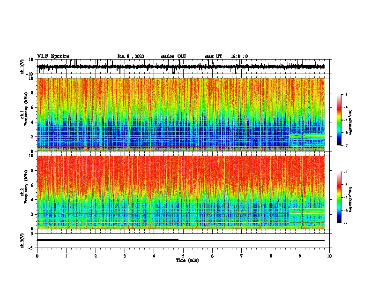This screenshot has width=371, height=287.
Task: Click the "station=OUJ" header text
Action: 173,56
